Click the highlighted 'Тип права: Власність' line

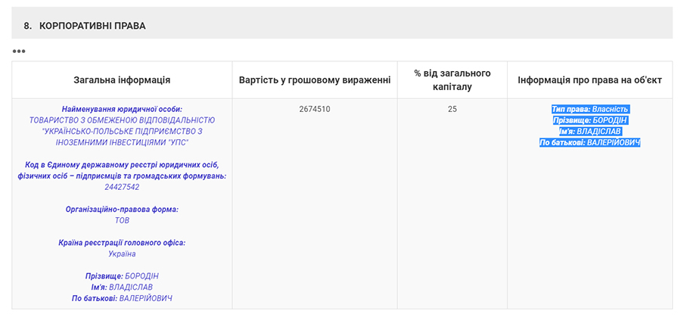[x=589, y=109]
